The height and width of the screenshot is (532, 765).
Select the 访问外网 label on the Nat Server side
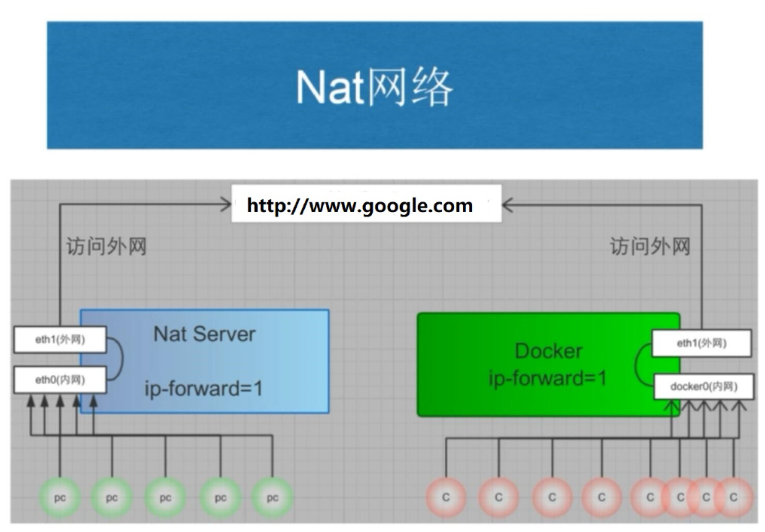pos(106,246)
